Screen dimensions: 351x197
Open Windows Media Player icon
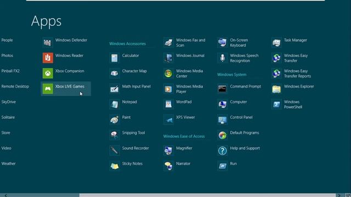point(168,89)
